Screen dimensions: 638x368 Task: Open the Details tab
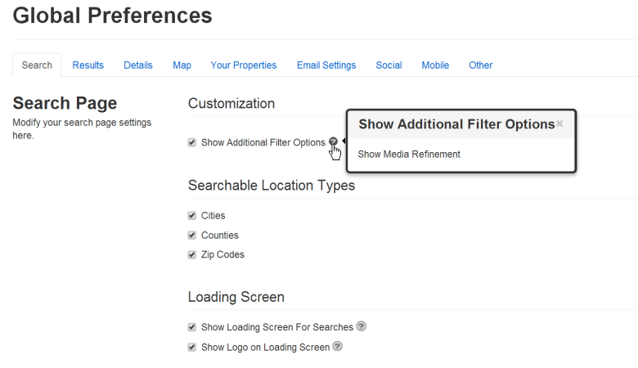pos(138,65)
